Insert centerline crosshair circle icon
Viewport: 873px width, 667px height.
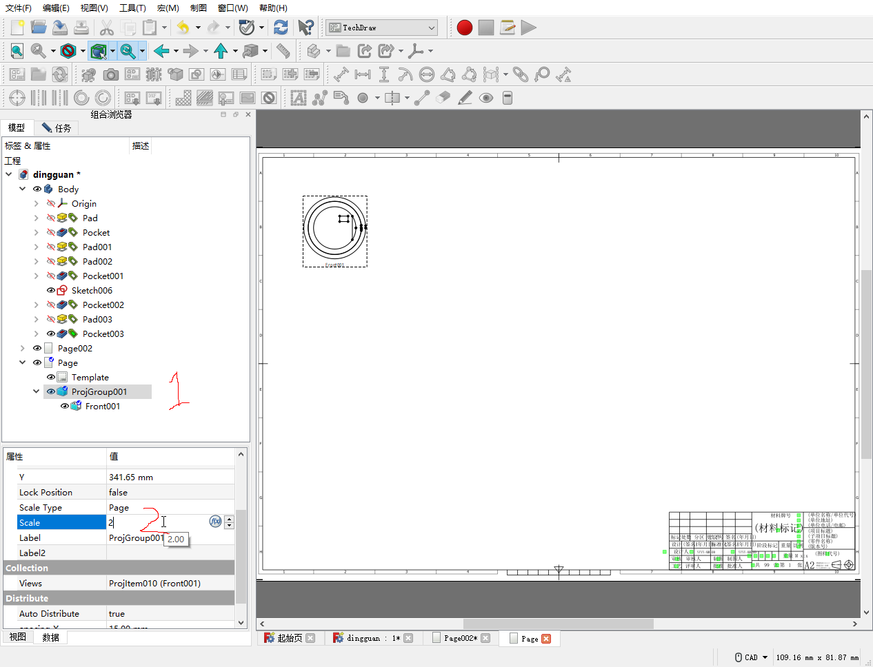(17, 98)
